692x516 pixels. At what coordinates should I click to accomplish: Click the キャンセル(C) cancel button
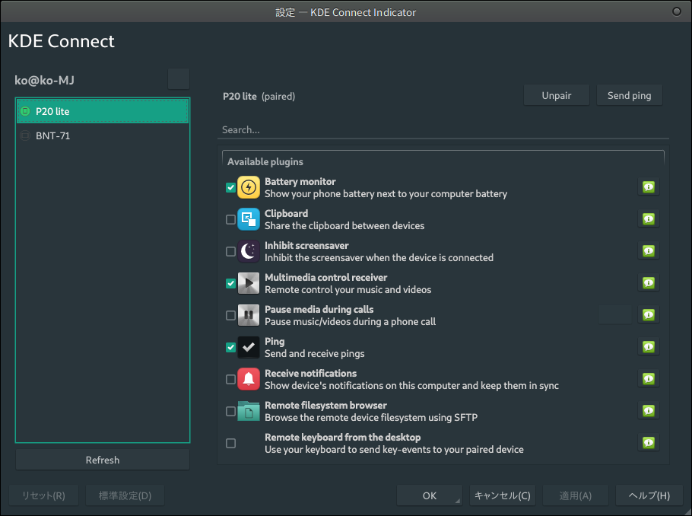click(x=502, y=495)
